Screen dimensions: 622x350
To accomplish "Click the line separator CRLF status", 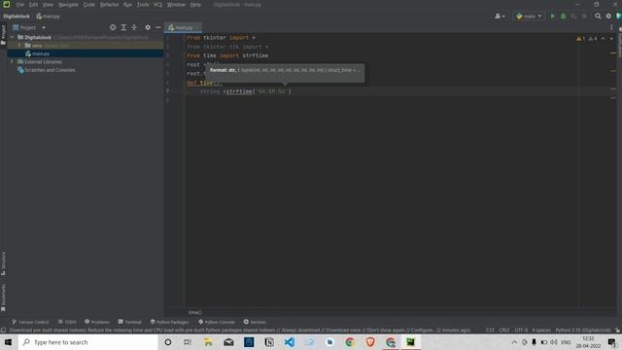I will coord(503,331).
